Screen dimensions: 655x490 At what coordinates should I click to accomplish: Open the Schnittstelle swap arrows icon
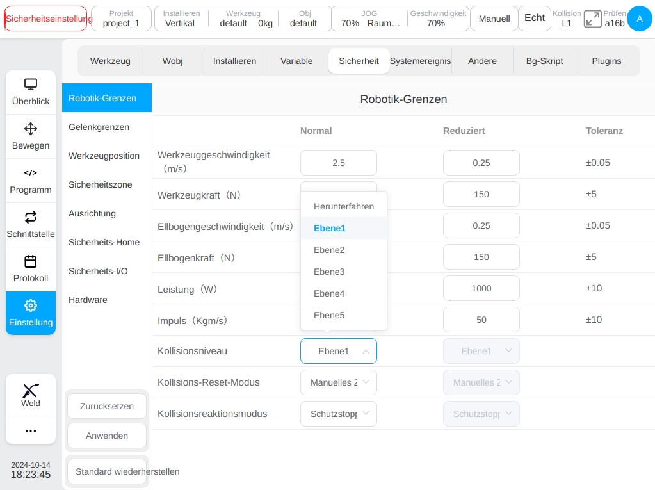click(x=31, y=216)
